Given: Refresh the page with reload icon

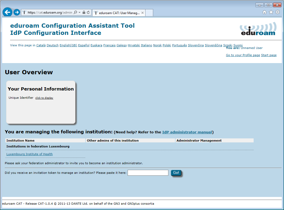Looking at the screenshot, I should tap(88, 12).
